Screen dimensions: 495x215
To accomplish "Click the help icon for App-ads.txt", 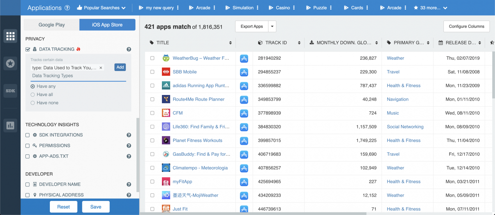I will 129,156.
